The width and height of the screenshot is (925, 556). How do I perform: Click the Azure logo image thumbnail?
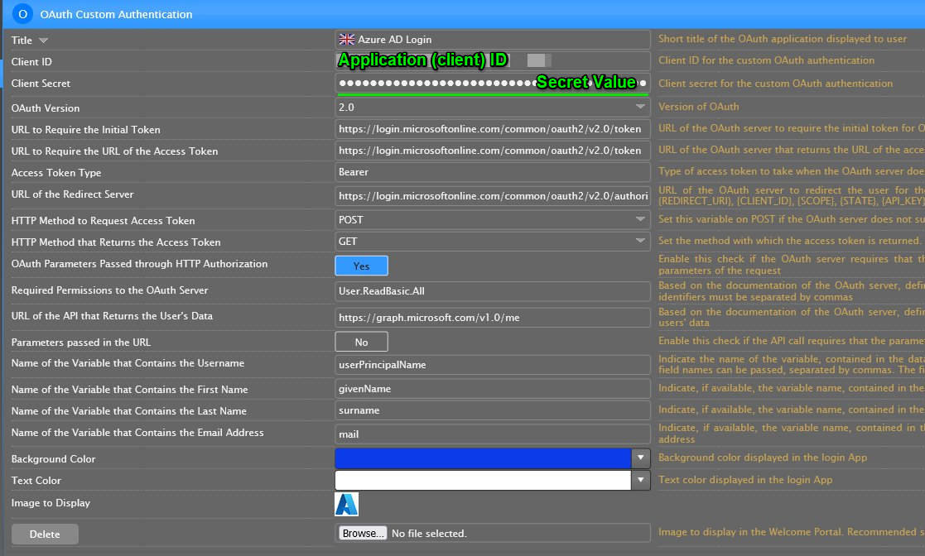[346, 504]
